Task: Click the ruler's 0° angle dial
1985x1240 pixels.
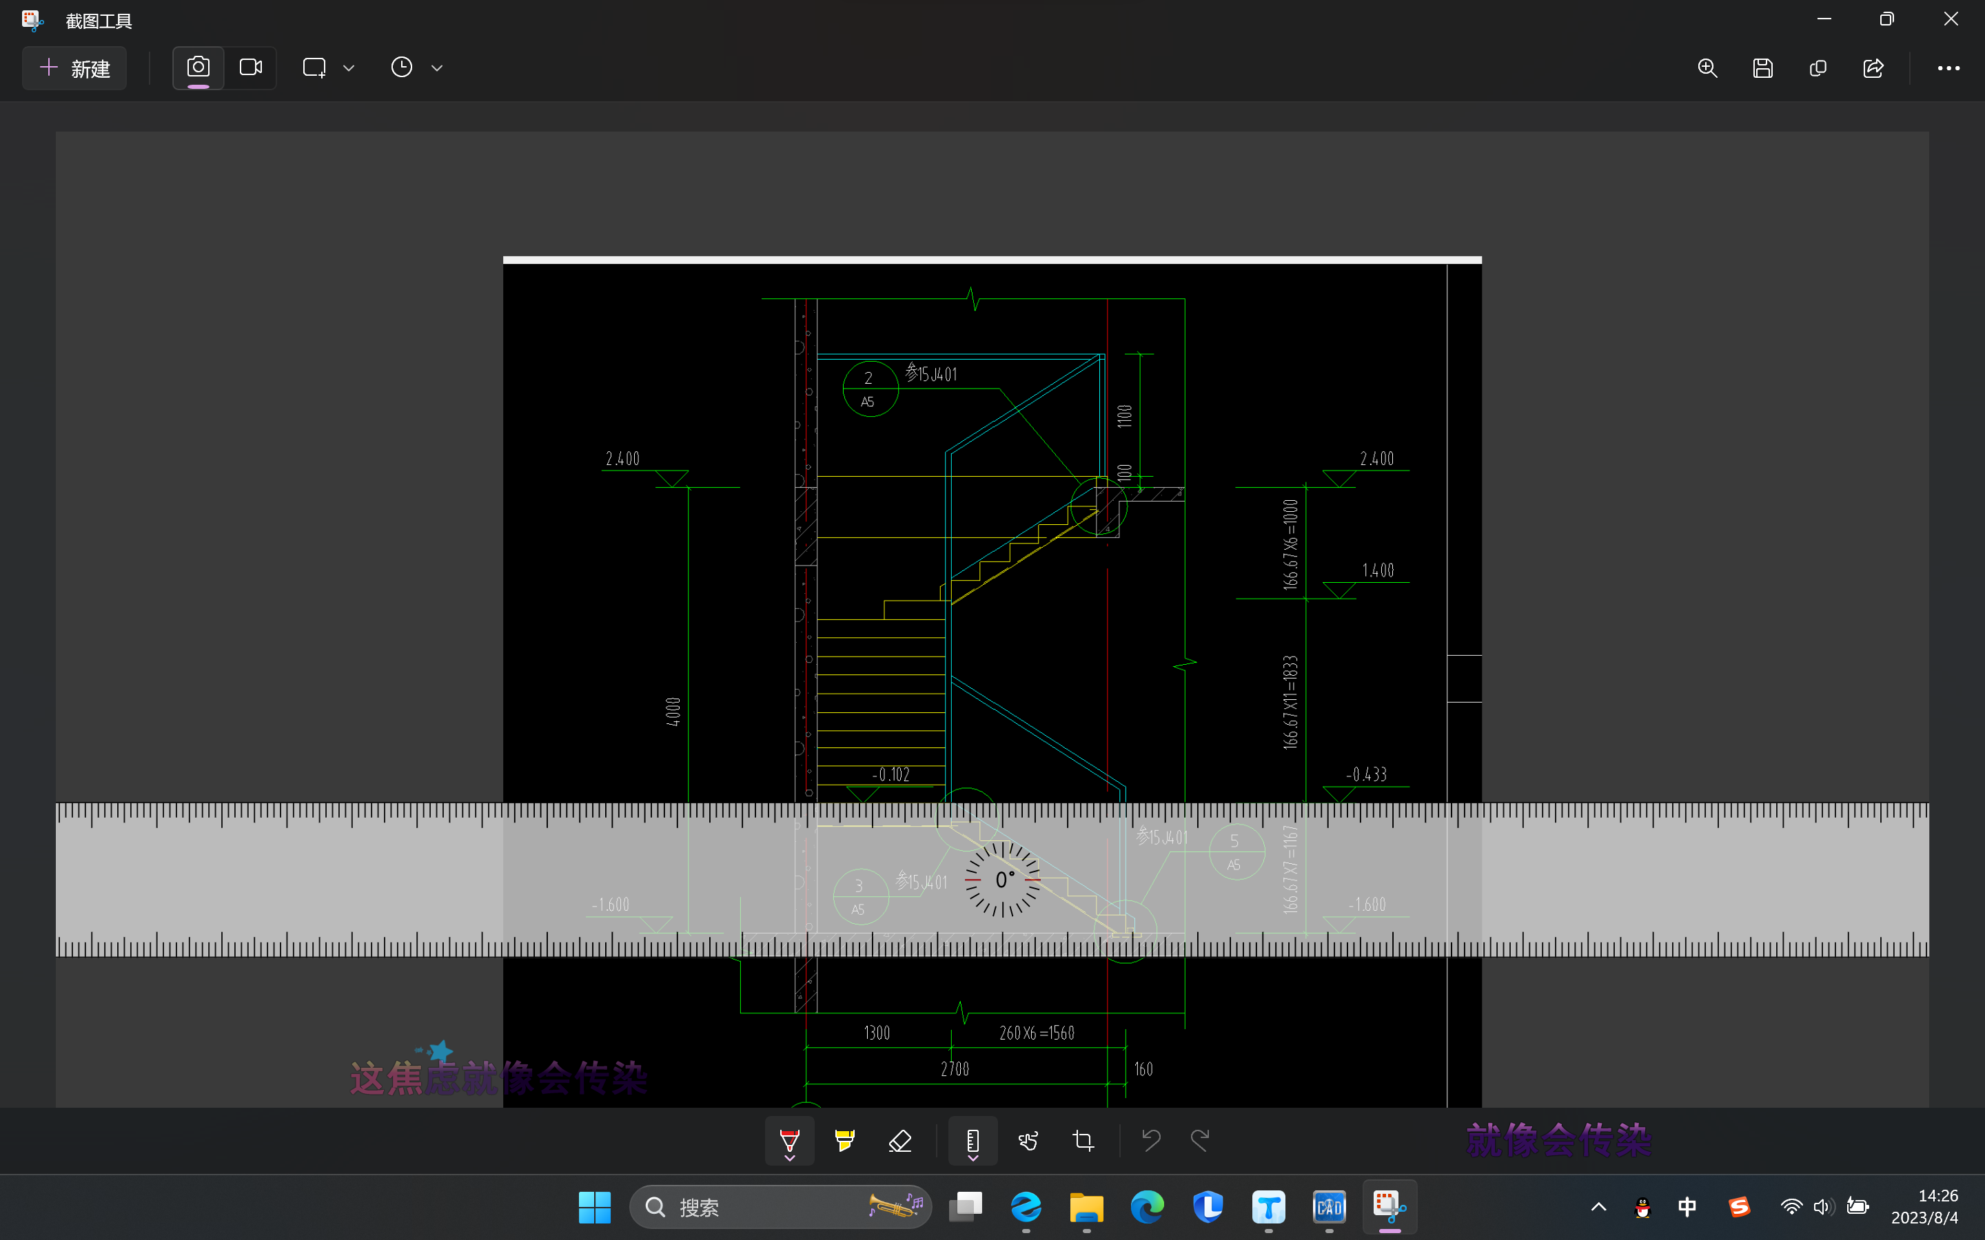Action: pyautogui.click(x=1003, y=879)
